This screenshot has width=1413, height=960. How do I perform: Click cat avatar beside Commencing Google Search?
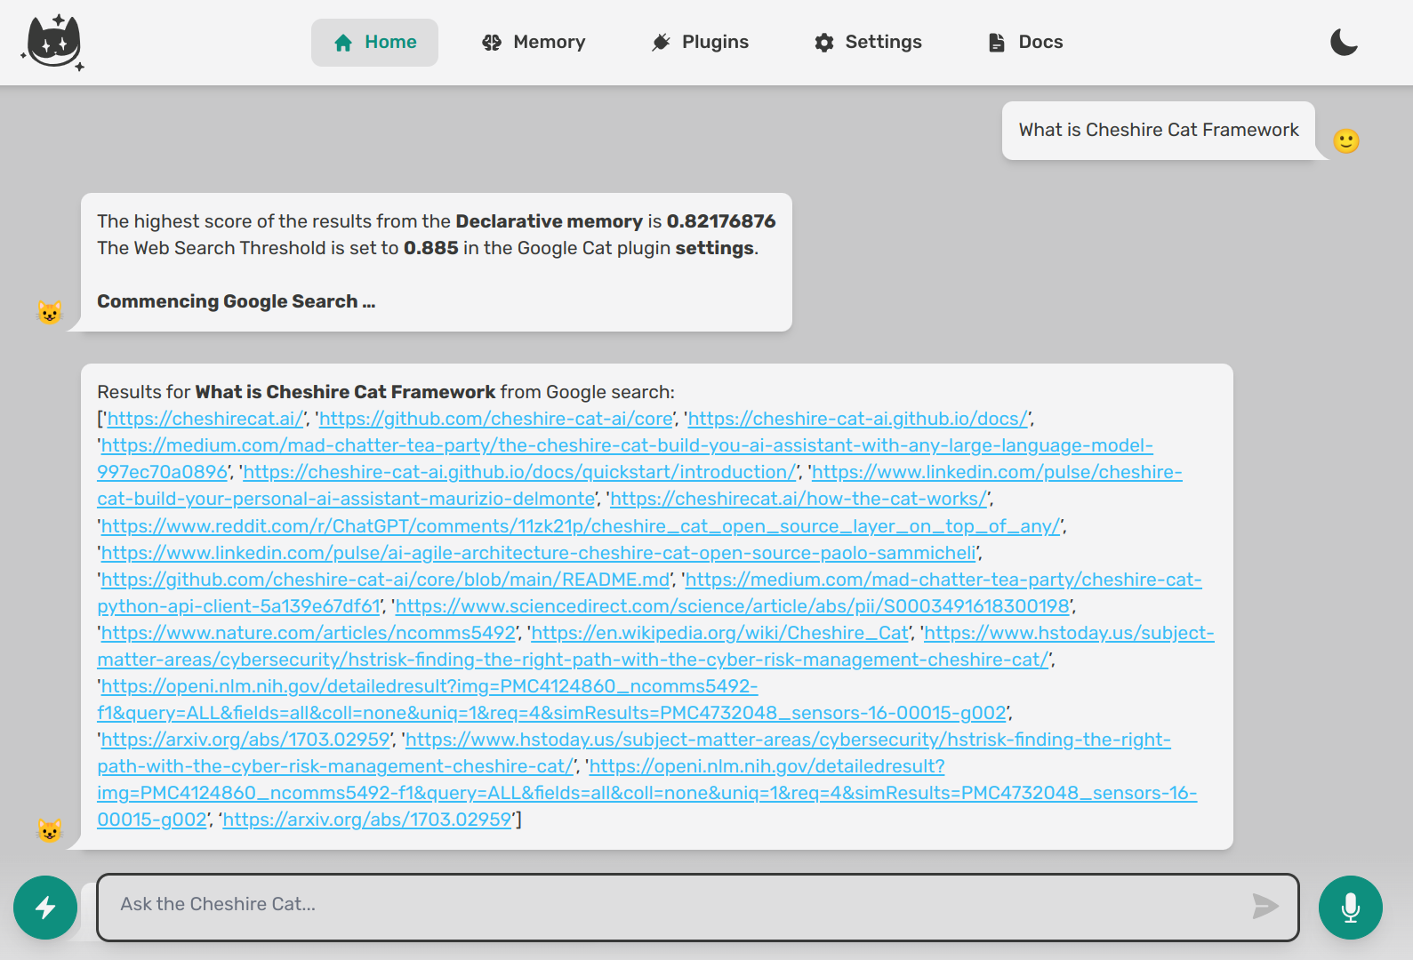point(50,313)
